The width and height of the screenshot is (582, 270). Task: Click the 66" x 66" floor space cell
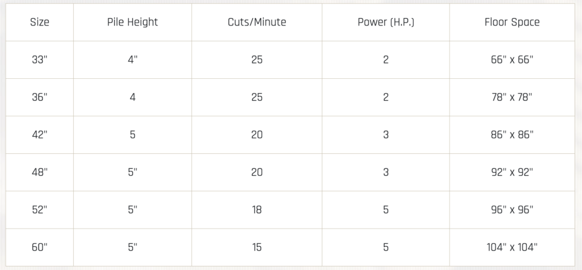[x=512, y=60]
